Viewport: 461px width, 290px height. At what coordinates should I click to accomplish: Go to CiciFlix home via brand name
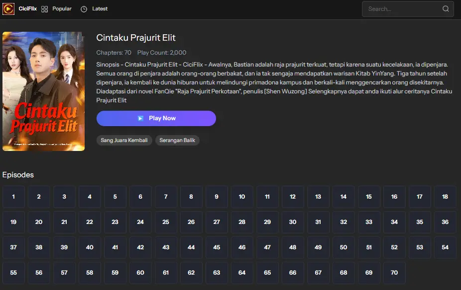(28, 9)
